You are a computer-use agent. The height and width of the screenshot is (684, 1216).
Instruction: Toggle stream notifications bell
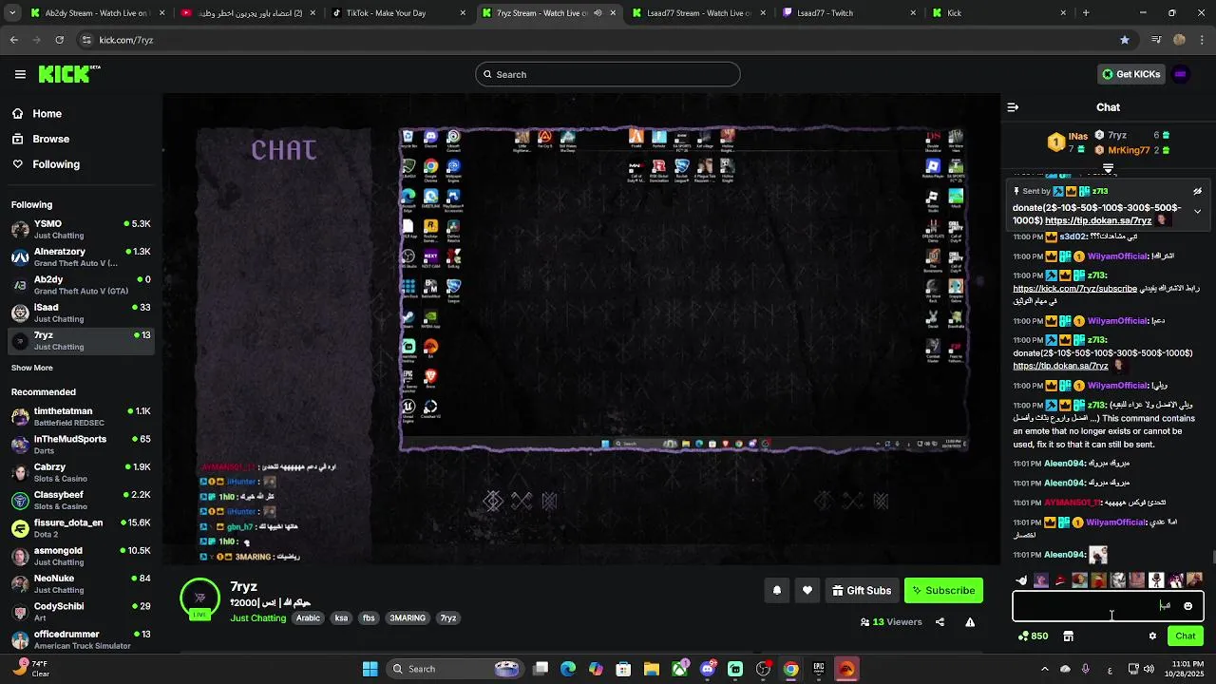[x=777, y=590]
